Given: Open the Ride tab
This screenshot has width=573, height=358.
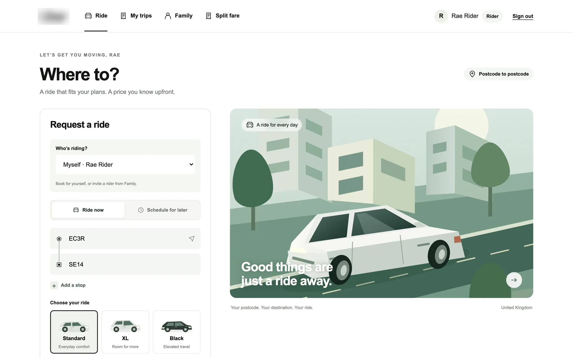Looking at the screenshot, I should coord(96,16).
